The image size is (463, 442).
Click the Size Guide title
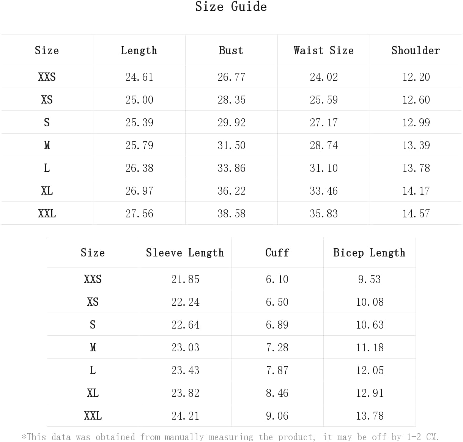[231, 7]
